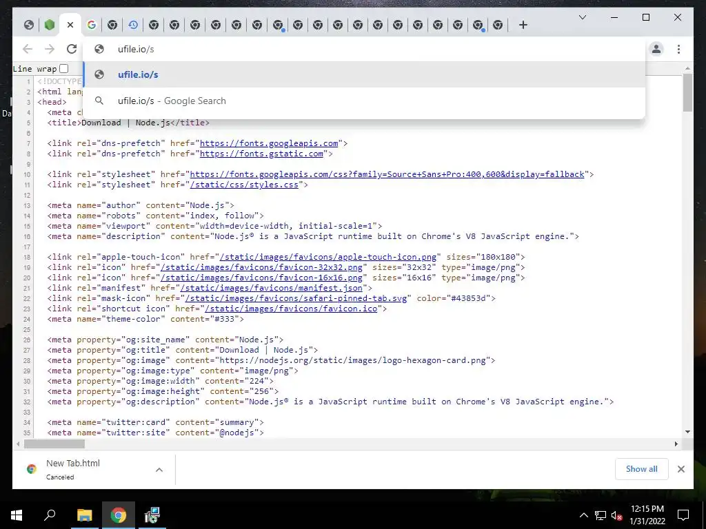The height and width of the screenshot is (529, 706).
Task: Open the Chrome three-dot menu
Action: pos(678,49)
